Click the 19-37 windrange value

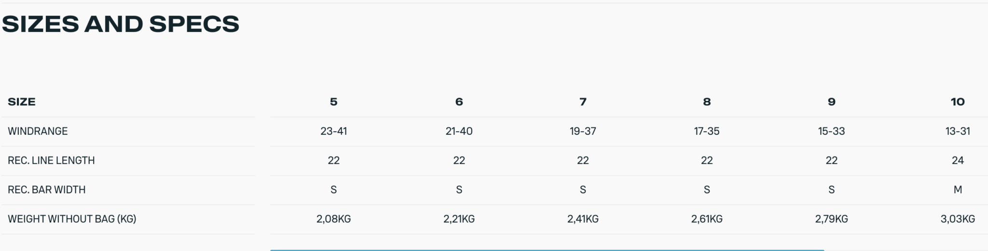(x=583, y=131)
